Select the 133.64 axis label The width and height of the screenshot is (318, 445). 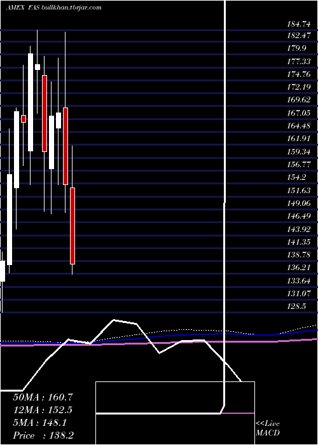coord(299,281)
